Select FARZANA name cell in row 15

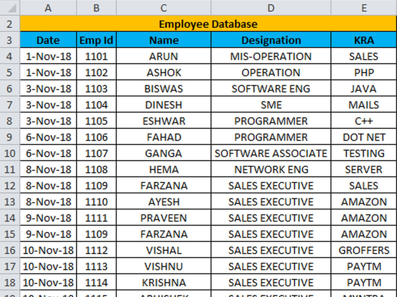pos(164,234)
